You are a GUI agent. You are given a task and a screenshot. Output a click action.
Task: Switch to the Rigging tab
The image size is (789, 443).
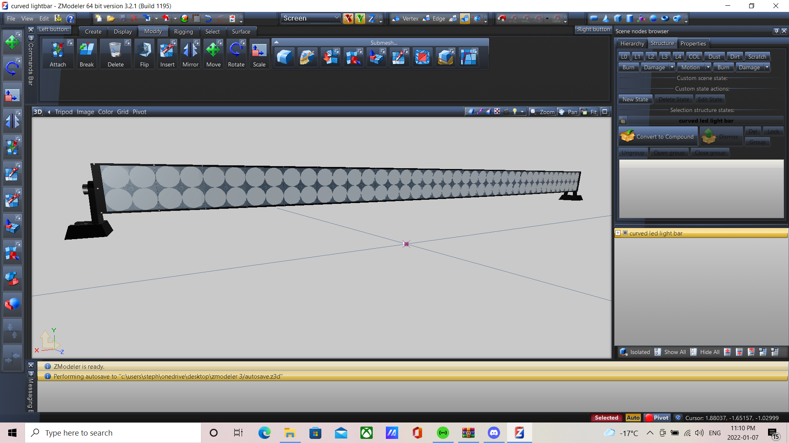(x=183, y=32)
